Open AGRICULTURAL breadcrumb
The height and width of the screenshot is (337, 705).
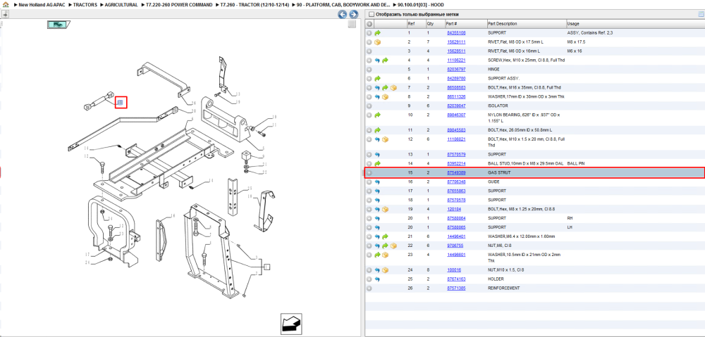[x=121, y=4]
